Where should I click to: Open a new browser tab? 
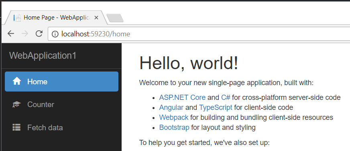(x=115, y=18)
